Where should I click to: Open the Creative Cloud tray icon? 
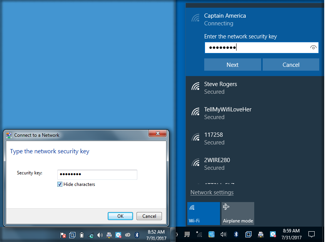128,235
